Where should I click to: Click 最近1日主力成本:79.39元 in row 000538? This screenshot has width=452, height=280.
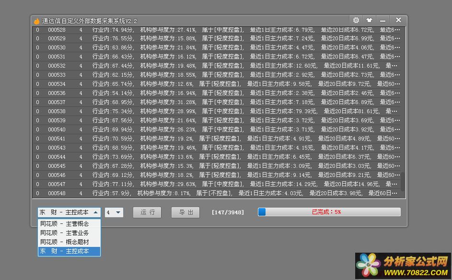283,111
